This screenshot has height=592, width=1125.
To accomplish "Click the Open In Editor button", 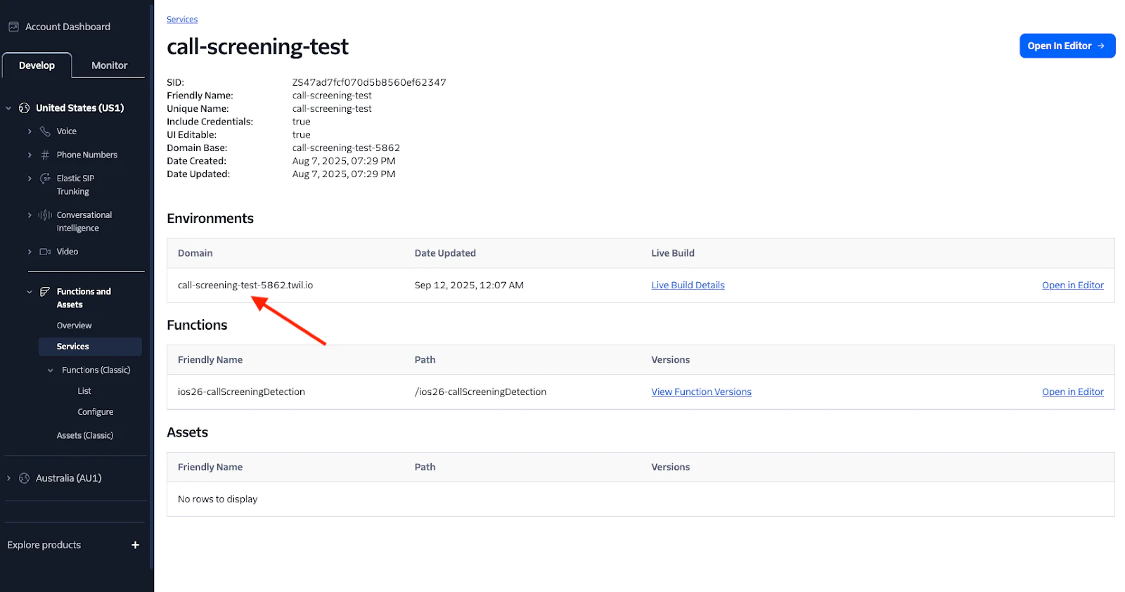I will coord(1067,46).
